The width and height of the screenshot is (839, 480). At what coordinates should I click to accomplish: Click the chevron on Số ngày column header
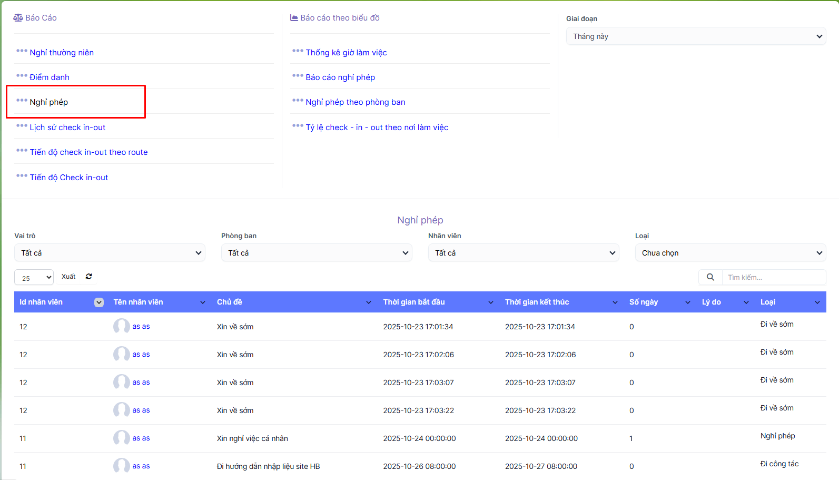687,302
